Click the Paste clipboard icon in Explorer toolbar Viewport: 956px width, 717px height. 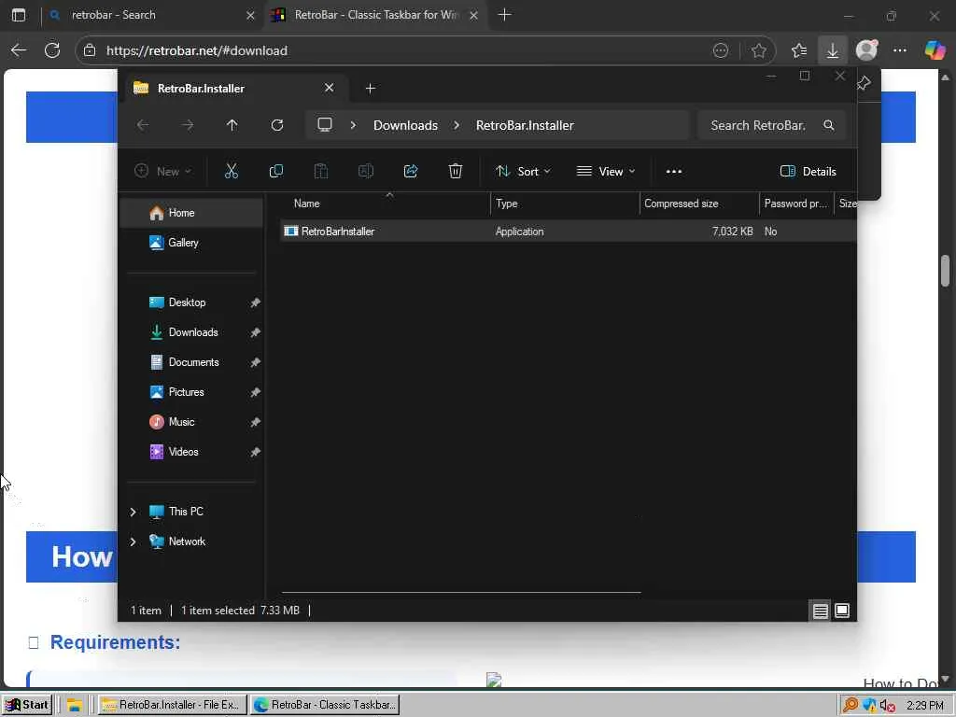click(321, 172)
